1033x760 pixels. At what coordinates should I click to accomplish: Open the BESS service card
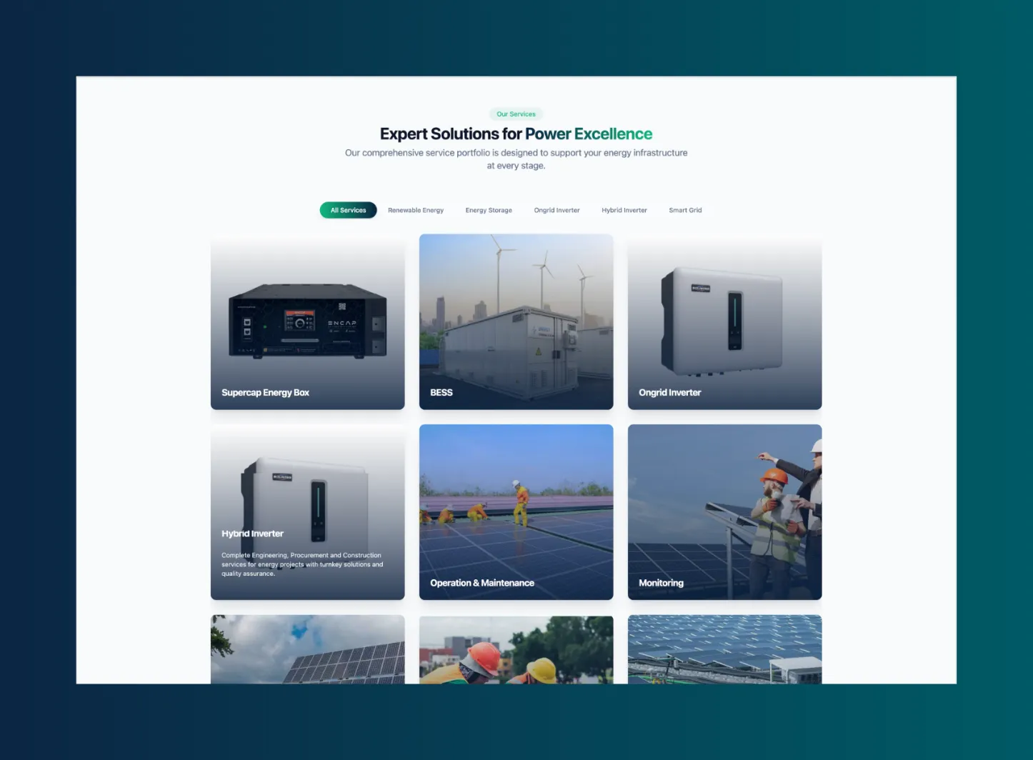(x=516, y=321)
